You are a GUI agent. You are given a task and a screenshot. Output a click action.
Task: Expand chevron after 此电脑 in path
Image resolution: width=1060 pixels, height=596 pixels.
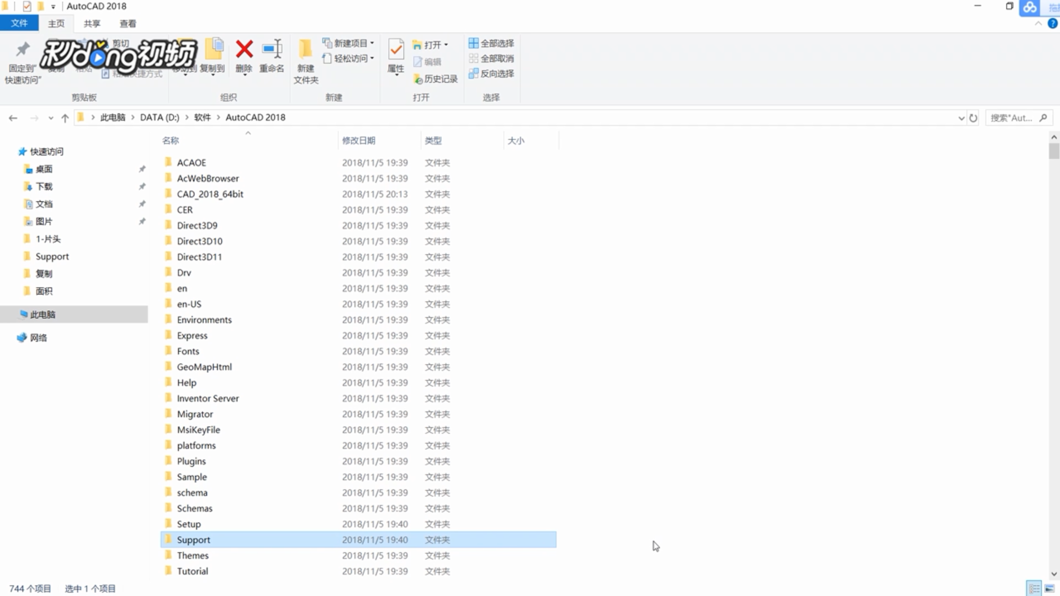coord(132,118)
